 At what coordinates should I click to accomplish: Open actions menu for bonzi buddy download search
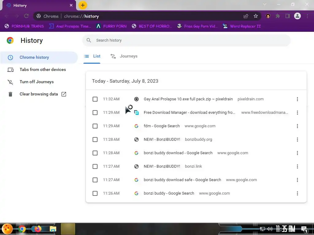point(297,153)
